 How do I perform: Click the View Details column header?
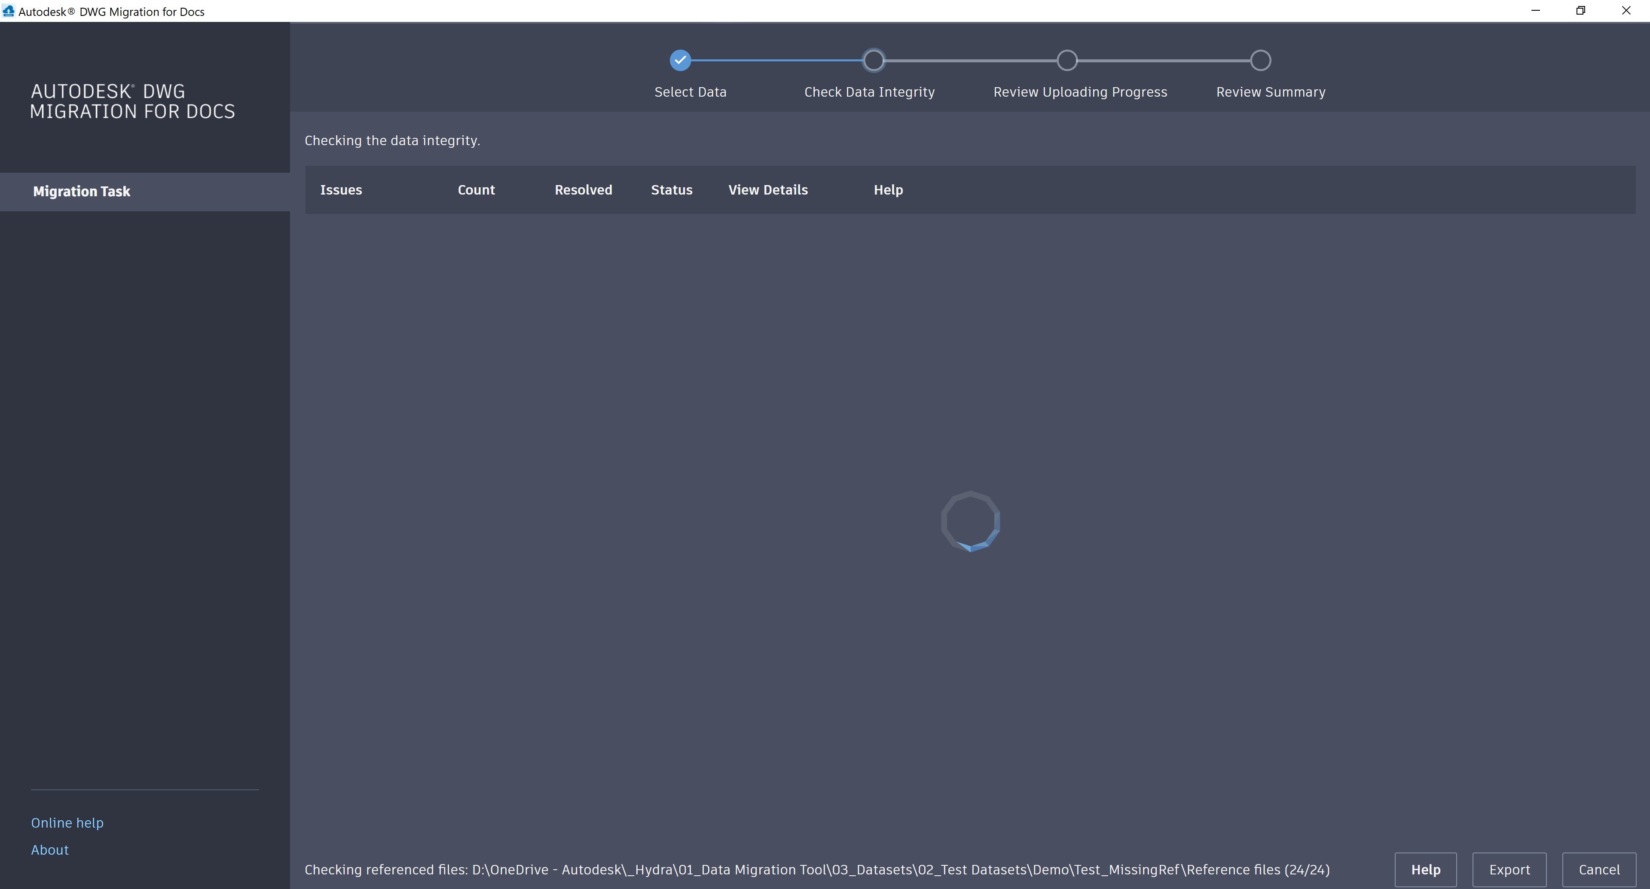[767, 190]
